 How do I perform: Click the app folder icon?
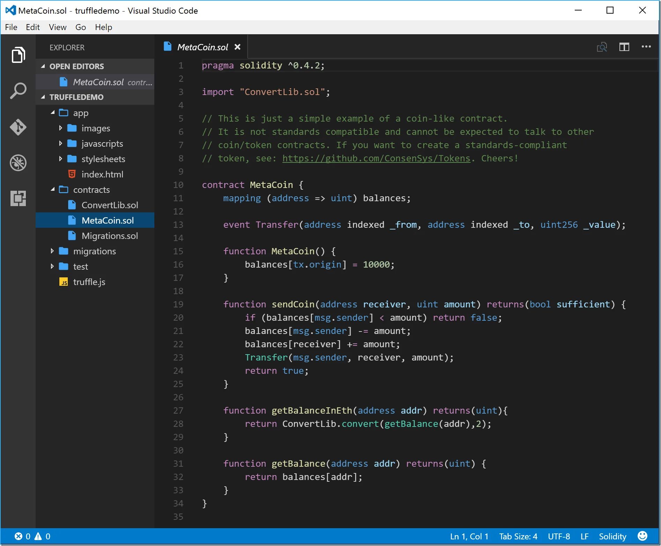[x=64, y=112]
